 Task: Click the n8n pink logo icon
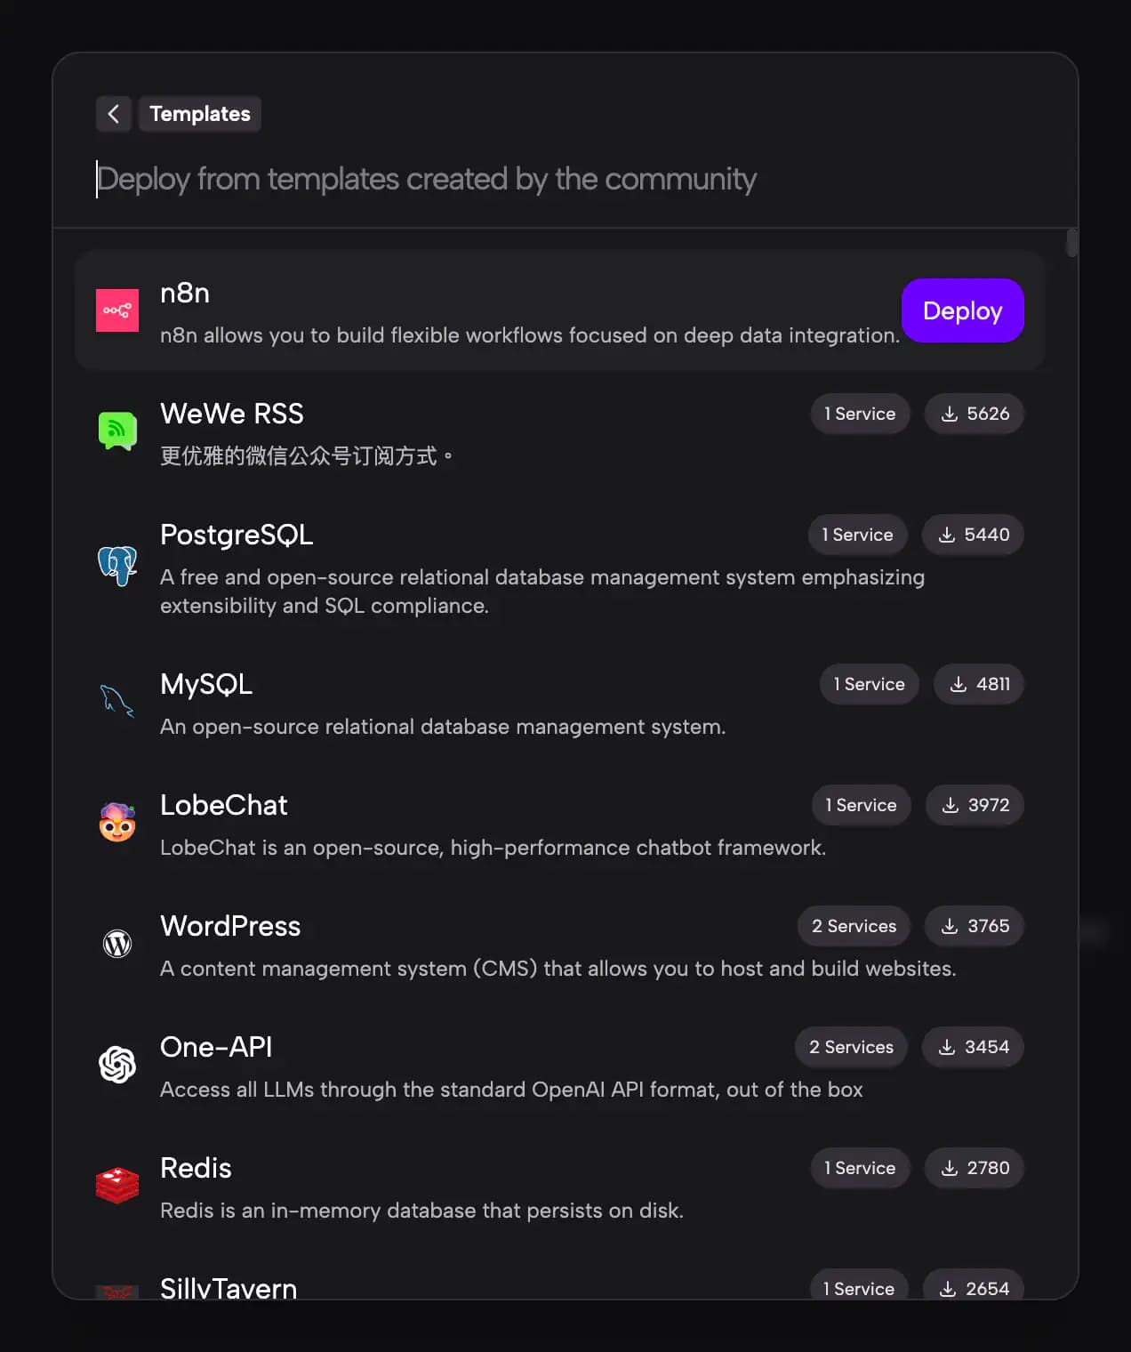[117, 310]
